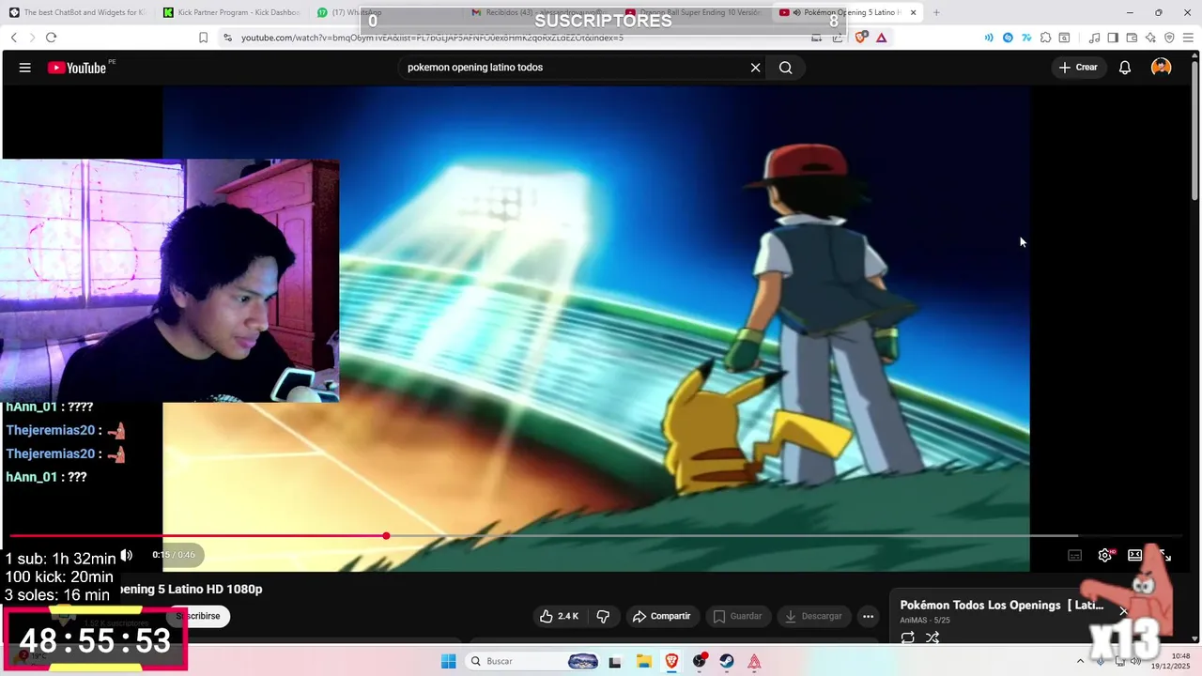Open the YouTube account avatar menu
1202x676 pixels.
[1162, 68]
